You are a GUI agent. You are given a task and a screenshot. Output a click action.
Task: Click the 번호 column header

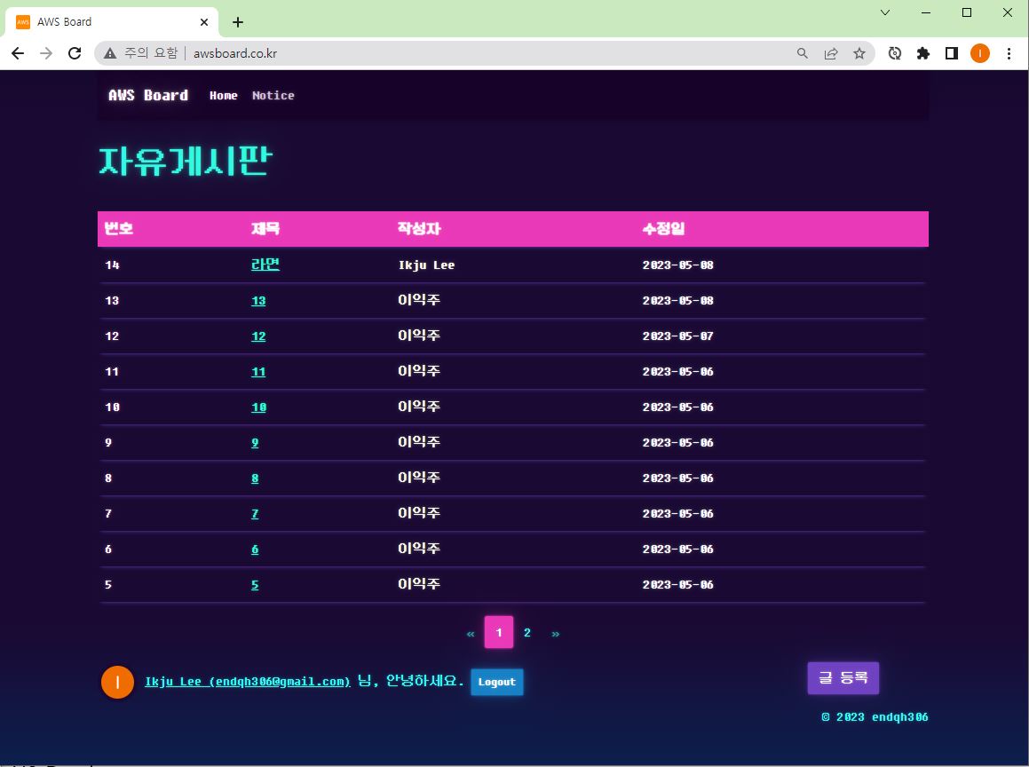point(119,228)
